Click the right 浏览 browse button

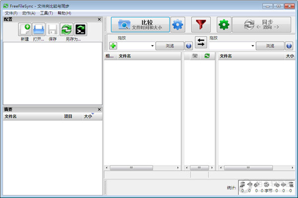[270, 46]
